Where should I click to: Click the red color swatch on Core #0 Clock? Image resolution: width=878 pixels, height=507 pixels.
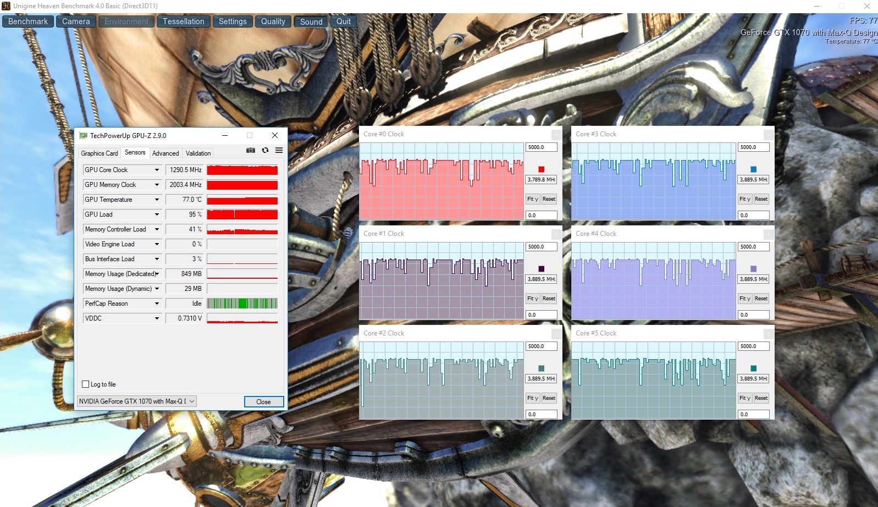tap(542, 169)
